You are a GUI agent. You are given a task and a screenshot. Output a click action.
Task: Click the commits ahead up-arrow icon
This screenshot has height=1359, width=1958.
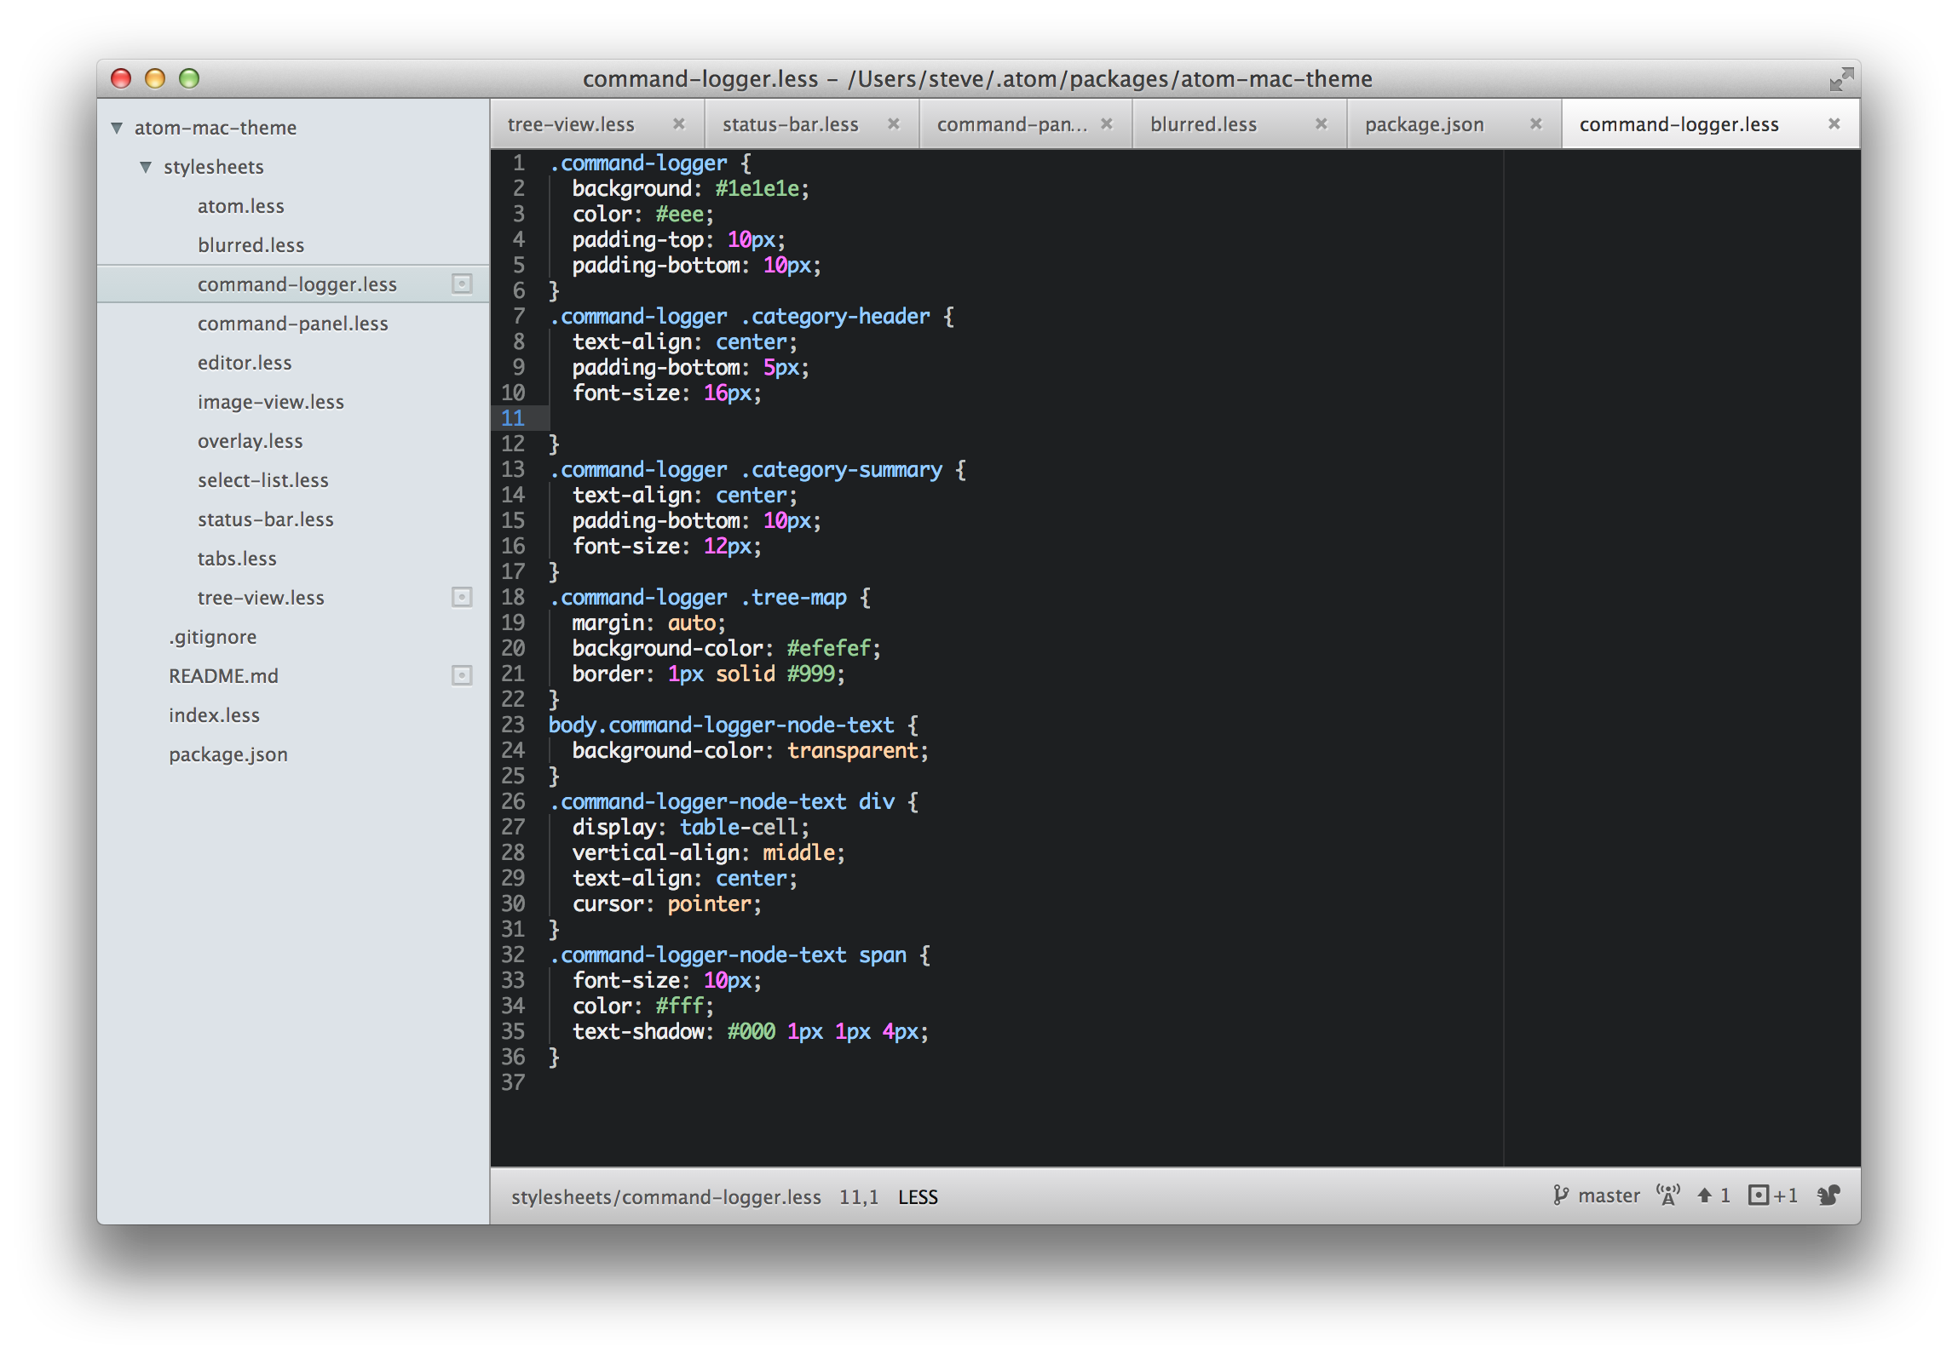(1704, 1196)
